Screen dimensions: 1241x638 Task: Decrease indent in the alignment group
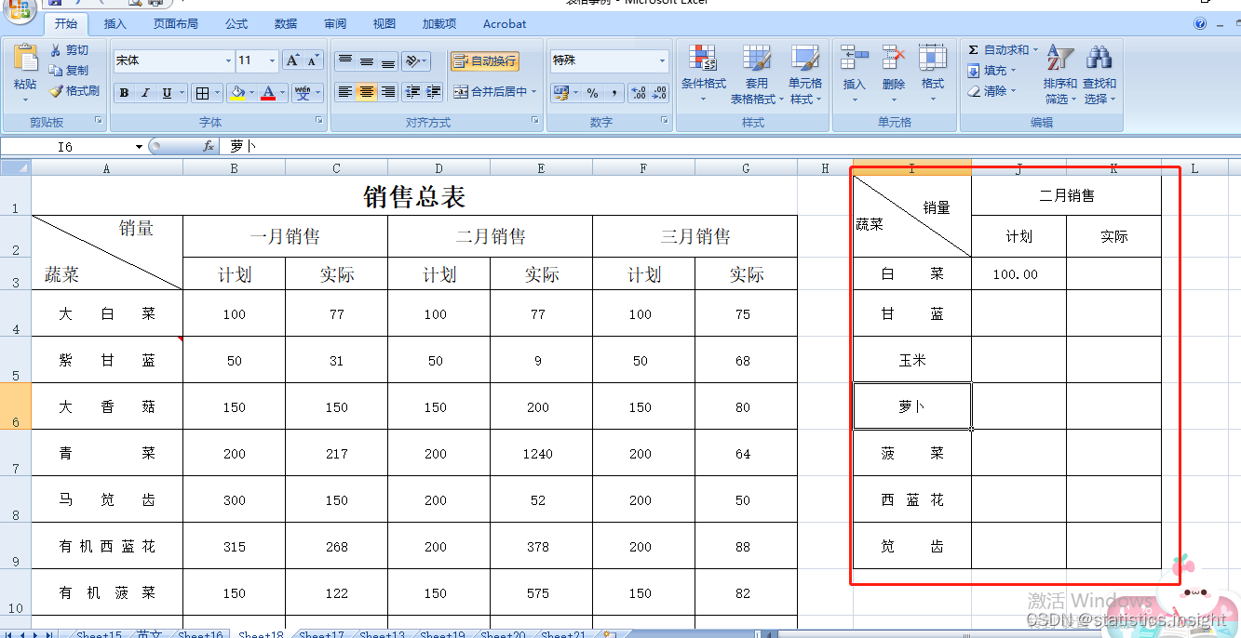point(412,92)
